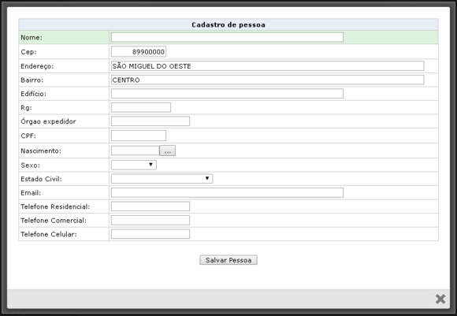Open the Nascimento date picker button
The image size is (457, 316).
coord(167,151)
